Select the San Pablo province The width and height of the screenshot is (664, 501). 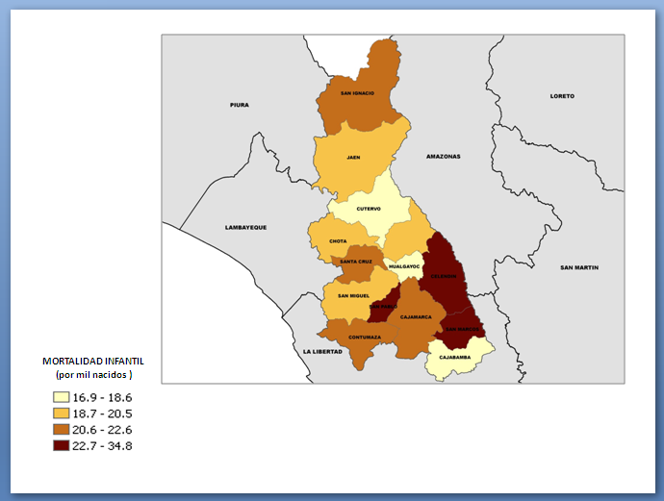pyautogui.click(x=384, y=308)
